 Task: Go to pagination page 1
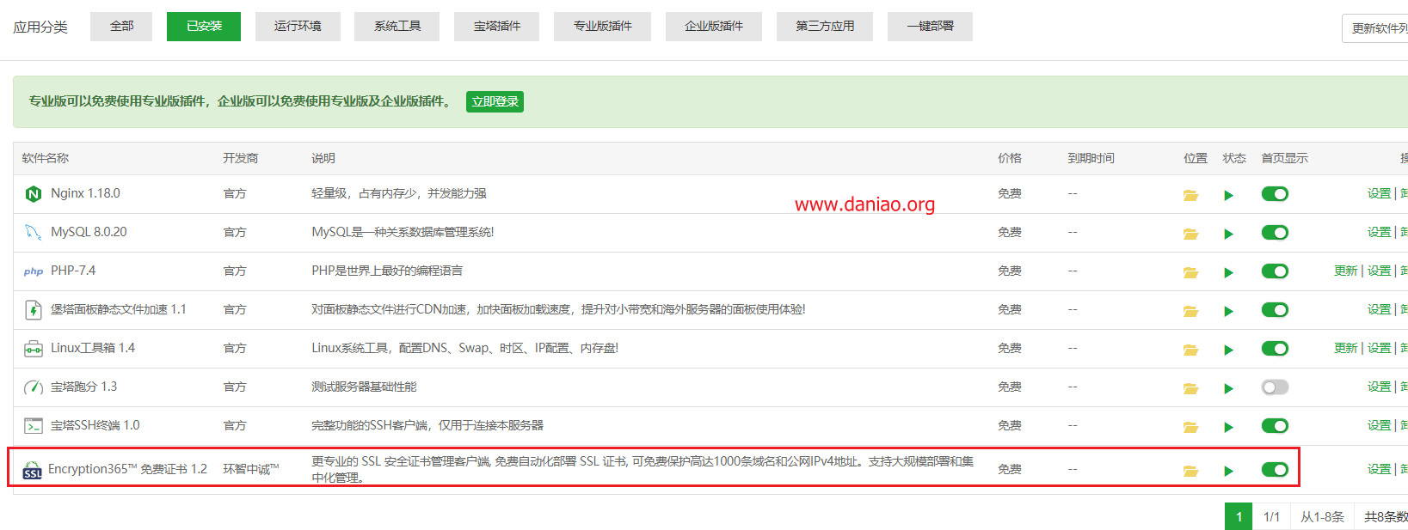pyautogui.click(x=1239, y=516)
